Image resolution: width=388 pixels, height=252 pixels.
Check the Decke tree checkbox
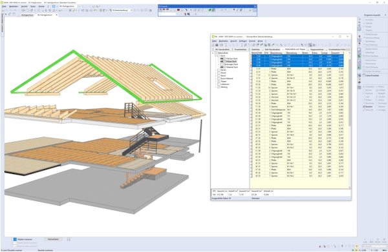(x=219, y=70)
